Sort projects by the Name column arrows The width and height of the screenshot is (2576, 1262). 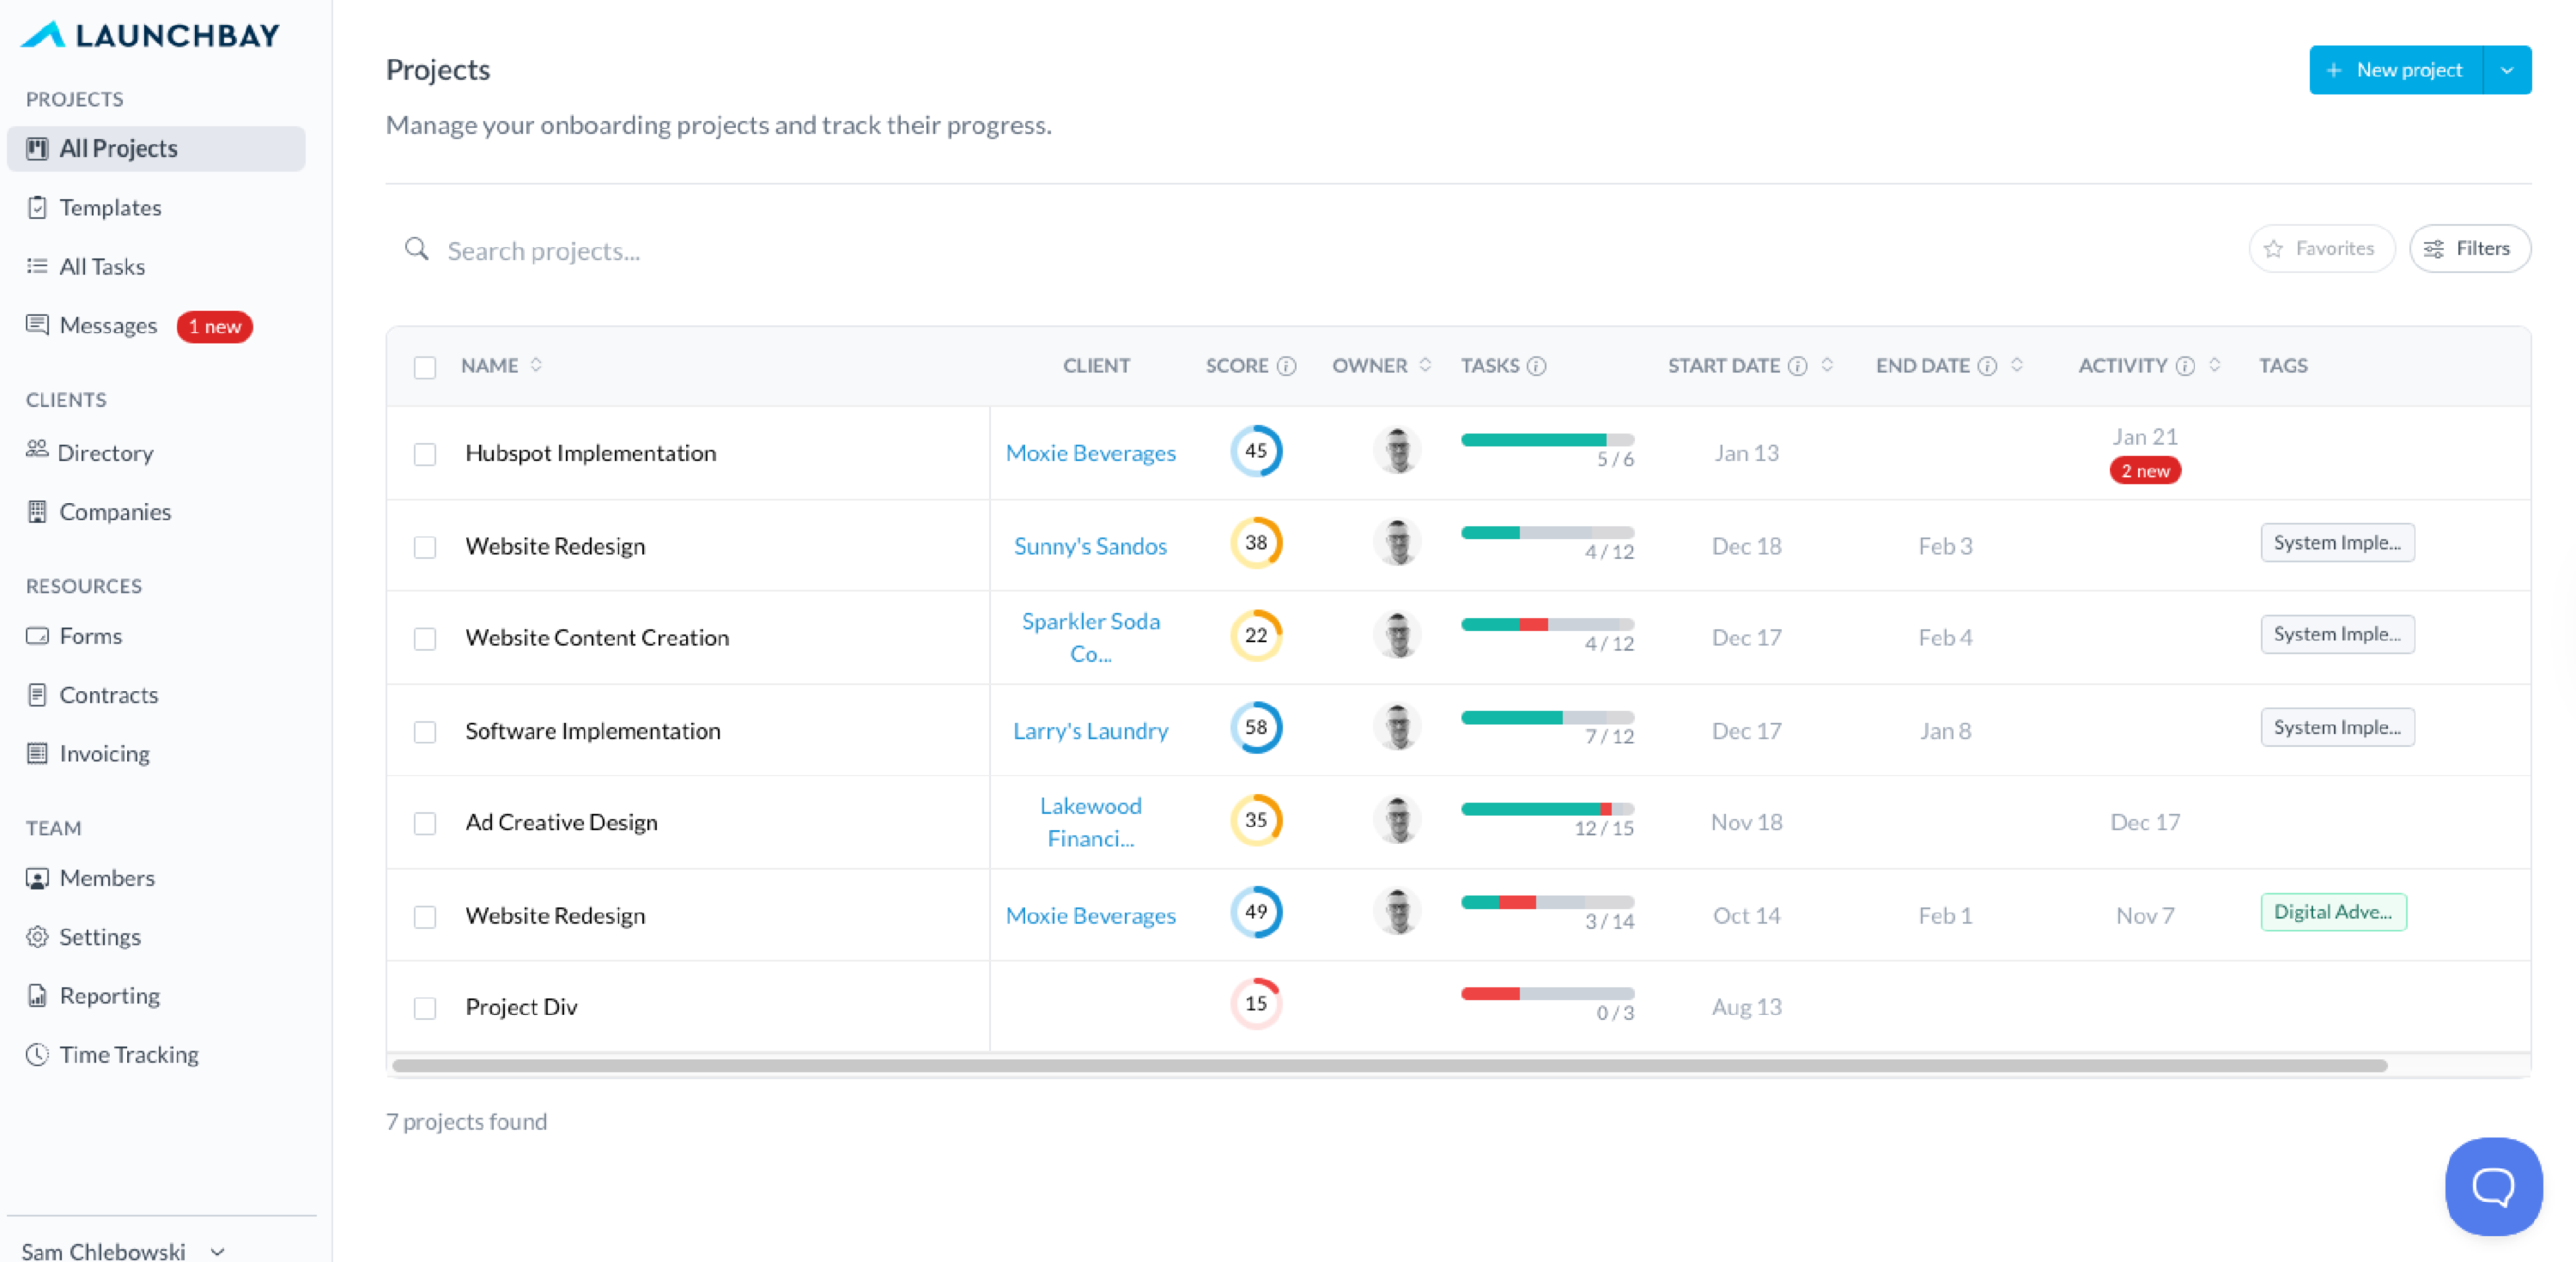tap(537, 365)
